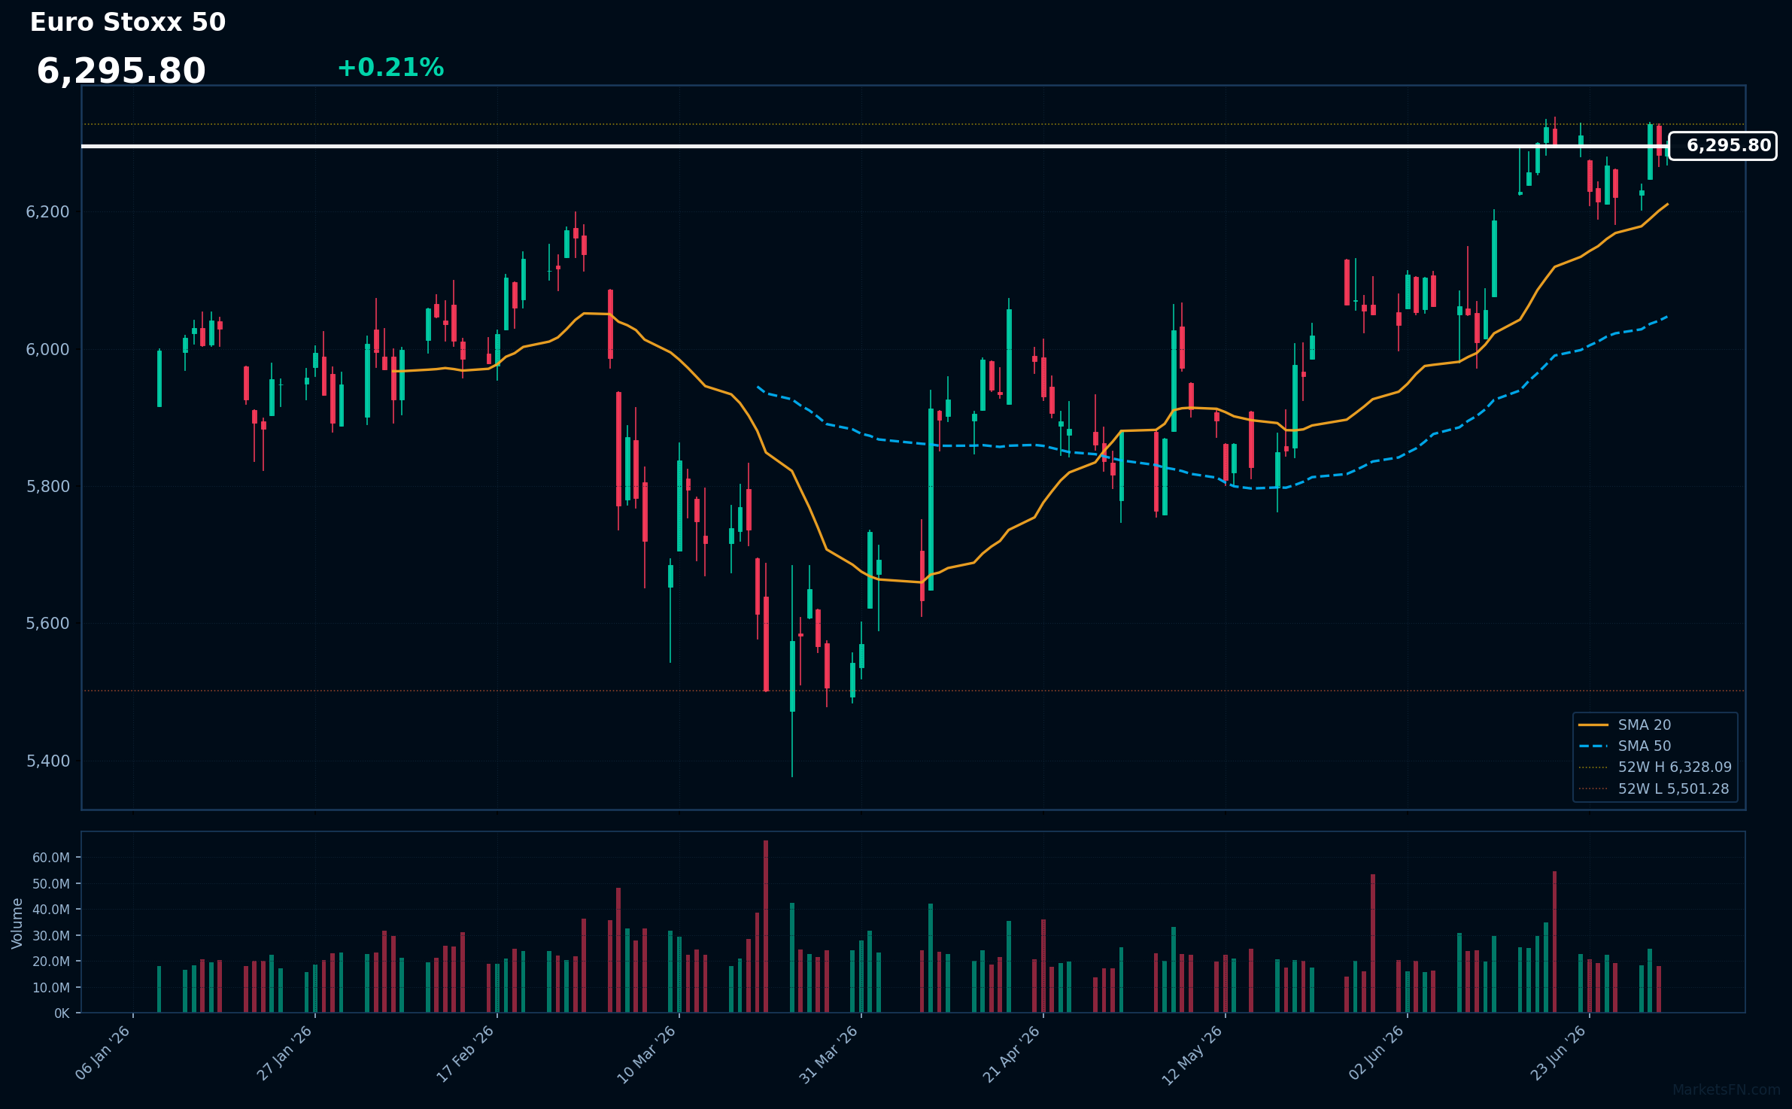
Task: Click the 21 Apr '26 date label
Action: pyautogui.click(x=1013, y=1053)
